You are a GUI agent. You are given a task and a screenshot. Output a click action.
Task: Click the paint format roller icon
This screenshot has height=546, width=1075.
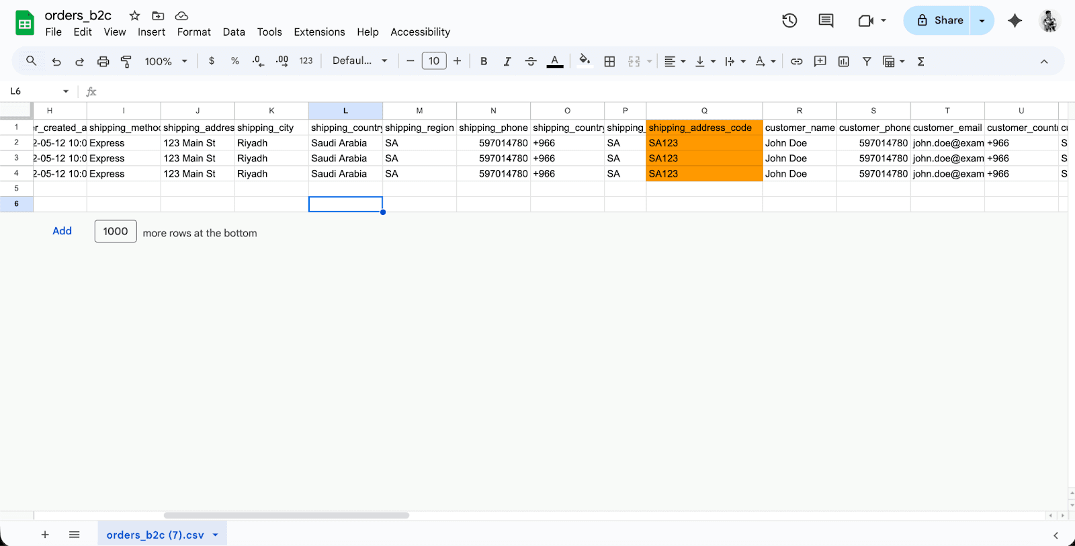coord(126,61)
